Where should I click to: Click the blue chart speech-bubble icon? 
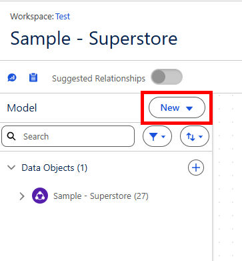click(12, 77)
